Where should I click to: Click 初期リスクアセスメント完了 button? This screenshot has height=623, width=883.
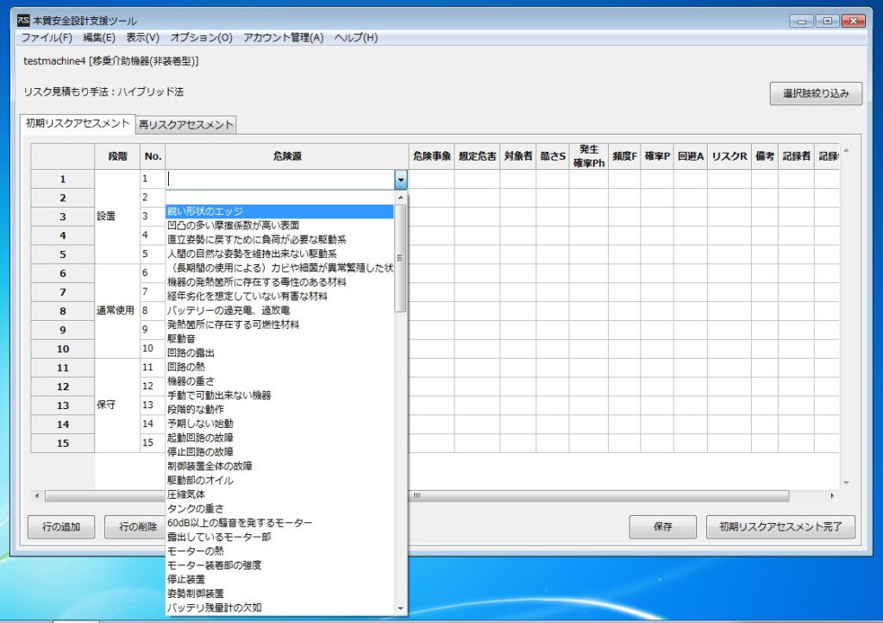[x=780, y=526]
